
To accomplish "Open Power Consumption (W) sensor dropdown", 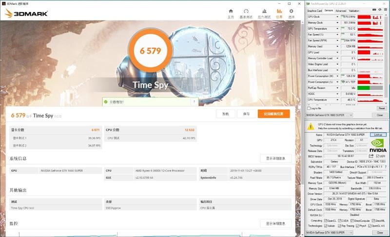I will tap(337, 76).
